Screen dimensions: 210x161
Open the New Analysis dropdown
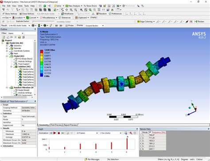tap(82, 6)
